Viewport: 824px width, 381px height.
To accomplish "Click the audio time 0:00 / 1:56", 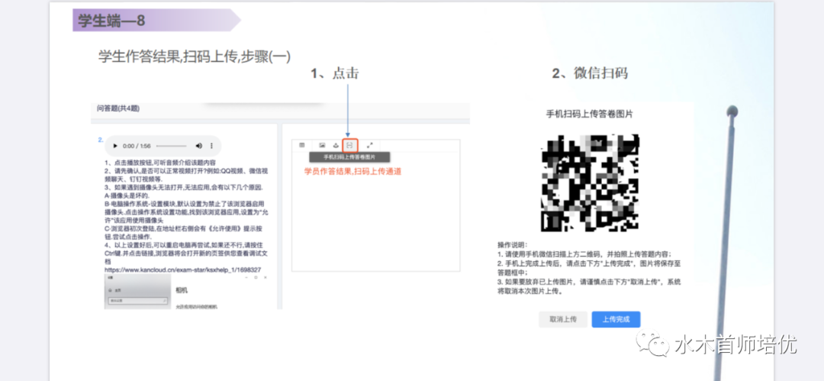I will (x=137, y=146).
